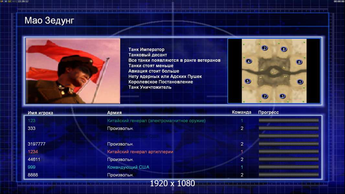Click the progress bar for player 44611

289,159
